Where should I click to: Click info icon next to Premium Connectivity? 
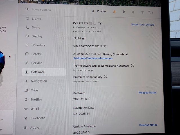pyautogui.click(x=105, y=77)
